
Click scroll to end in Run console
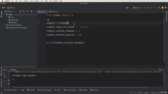9,84
